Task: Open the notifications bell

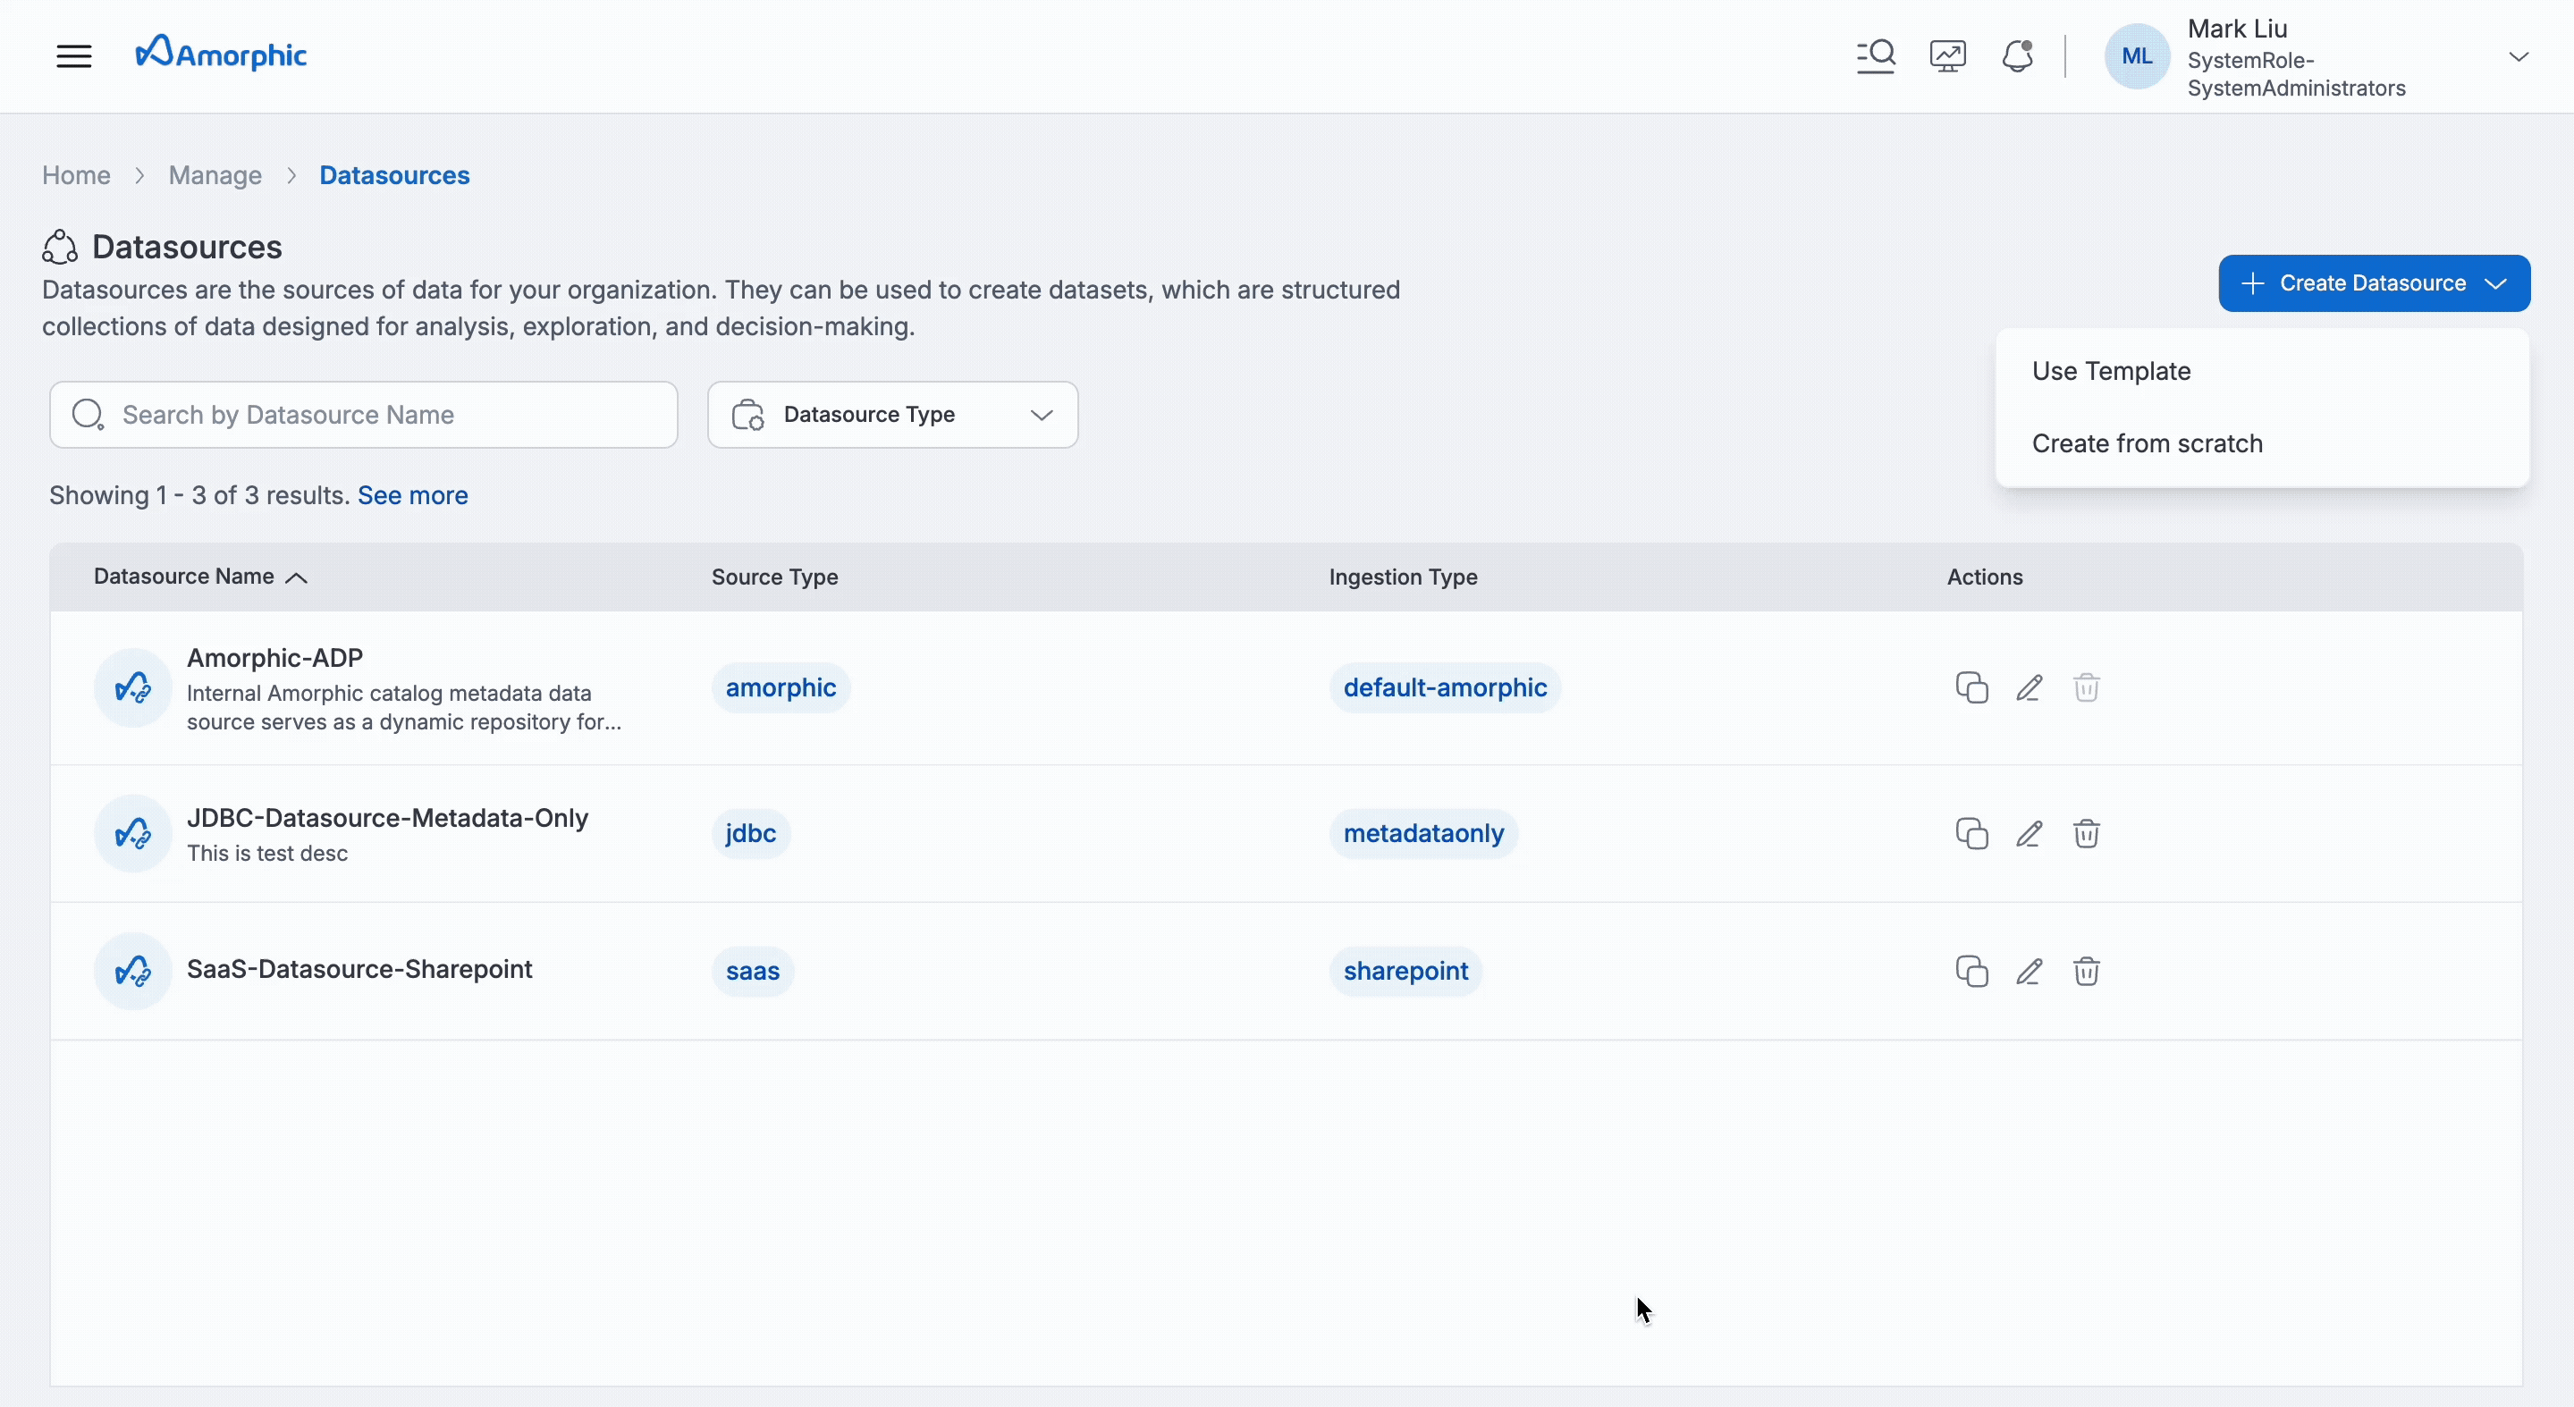Action: click(2017, 56)
